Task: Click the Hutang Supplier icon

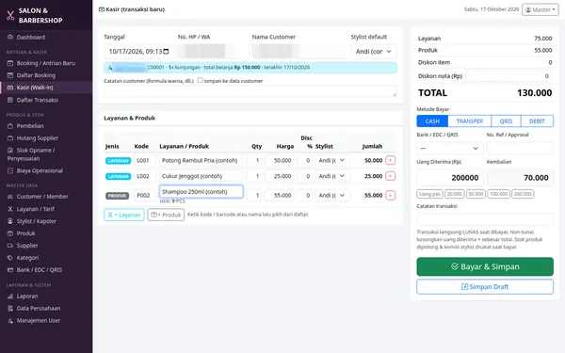Action: pyautogui.click(x=10, y=138)
